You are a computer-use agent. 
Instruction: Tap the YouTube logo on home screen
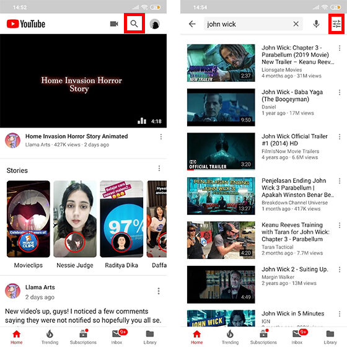tap(26, 24)
